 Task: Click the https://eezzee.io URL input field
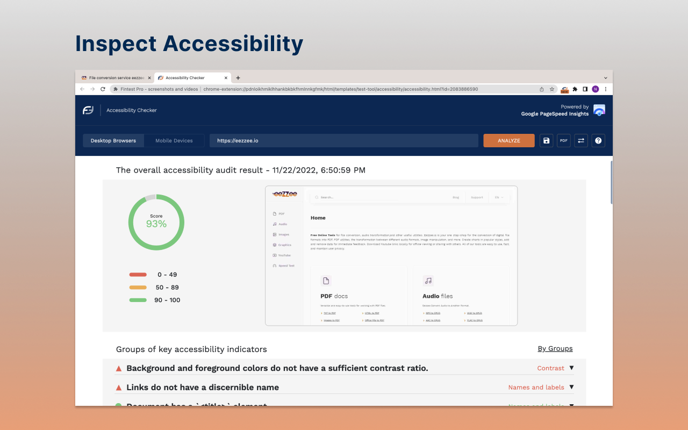coord(344,141)
